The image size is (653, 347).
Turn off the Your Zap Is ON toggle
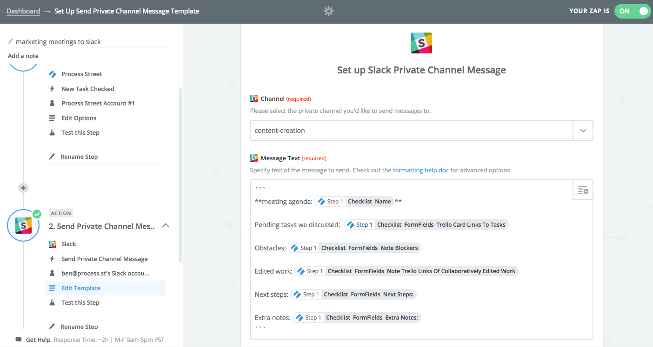[632, 11]
